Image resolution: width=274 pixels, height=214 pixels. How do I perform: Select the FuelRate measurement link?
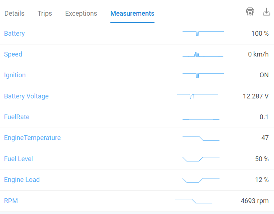tap(17, 117)
